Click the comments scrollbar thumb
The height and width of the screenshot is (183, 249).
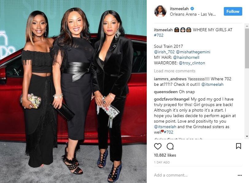pos(247,48)
